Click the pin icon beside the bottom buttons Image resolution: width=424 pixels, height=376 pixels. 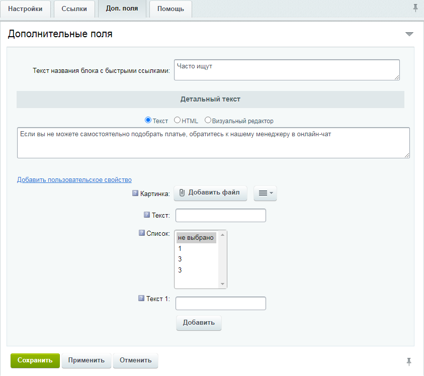(409, 361)
